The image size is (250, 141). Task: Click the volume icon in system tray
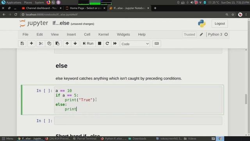(192, 2)
